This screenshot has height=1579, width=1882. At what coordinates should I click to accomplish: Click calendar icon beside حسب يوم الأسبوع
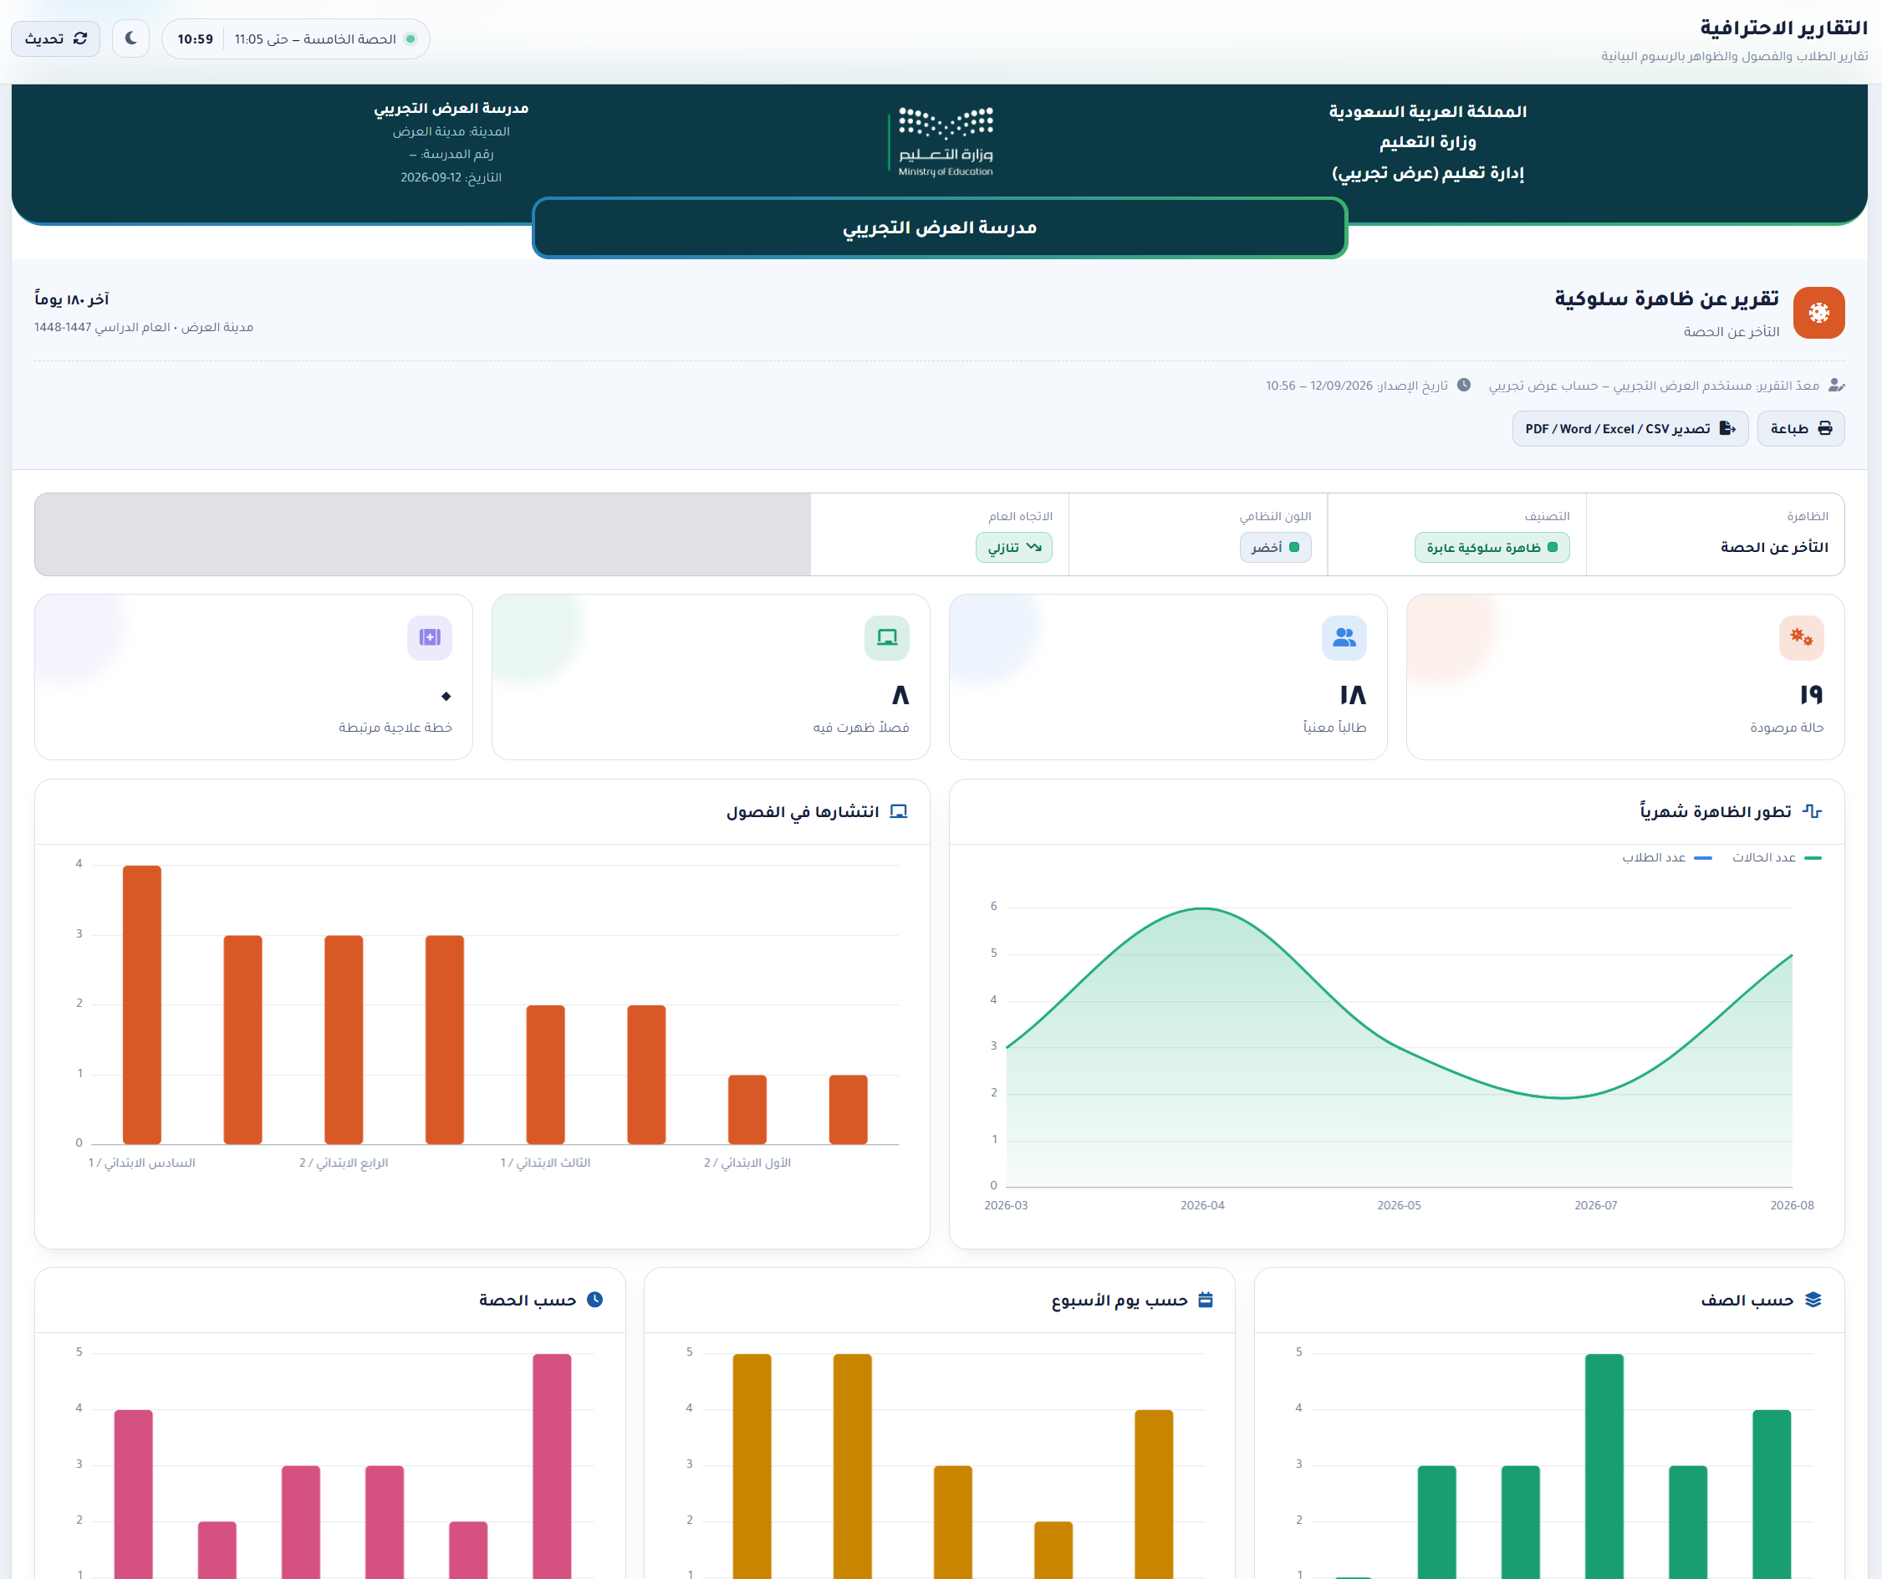(1205, 1299)
